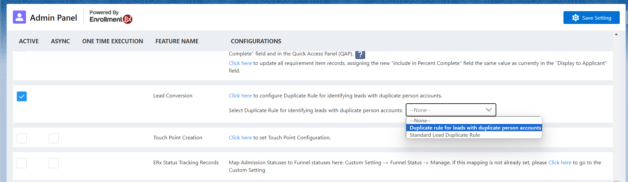Enable Touch Point Creation active checkbox
The image size is (628, 182).
(22, 138)
